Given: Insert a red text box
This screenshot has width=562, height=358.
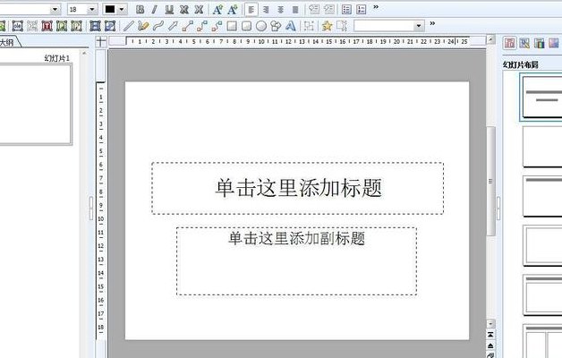Looking at the screenshot, I should pyautogui.click(x=47, y=26).
